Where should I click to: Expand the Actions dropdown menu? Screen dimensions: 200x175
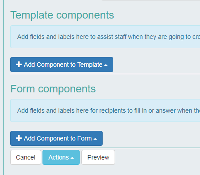pyautogui.click(x=61, y=157)
